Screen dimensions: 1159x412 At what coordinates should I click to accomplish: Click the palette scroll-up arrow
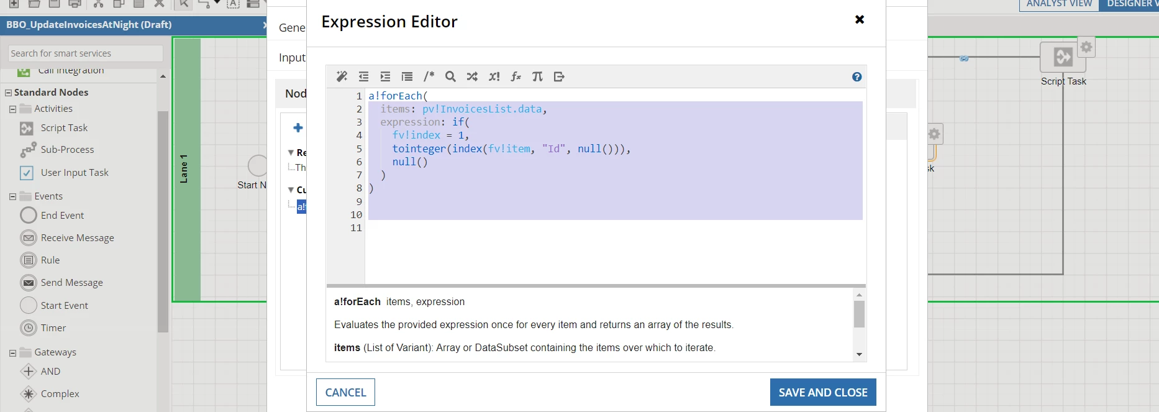pyautogui.click(x=163, y=76)
